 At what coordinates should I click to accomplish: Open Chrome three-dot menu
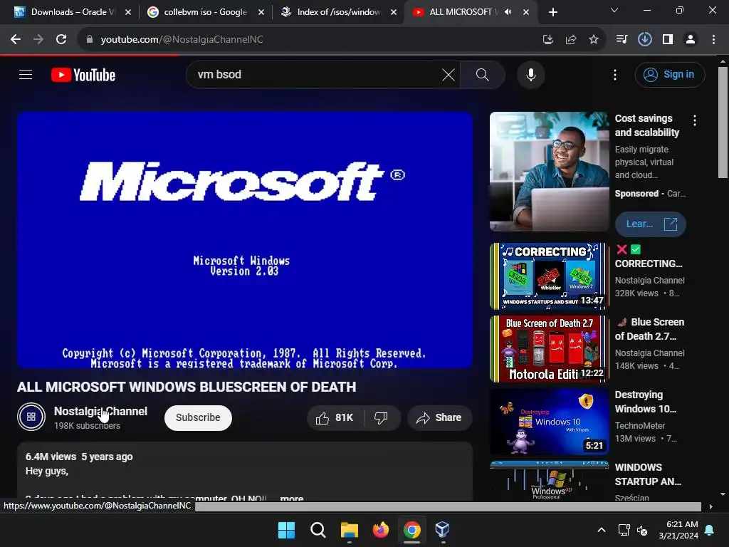[x=713, y=40]
